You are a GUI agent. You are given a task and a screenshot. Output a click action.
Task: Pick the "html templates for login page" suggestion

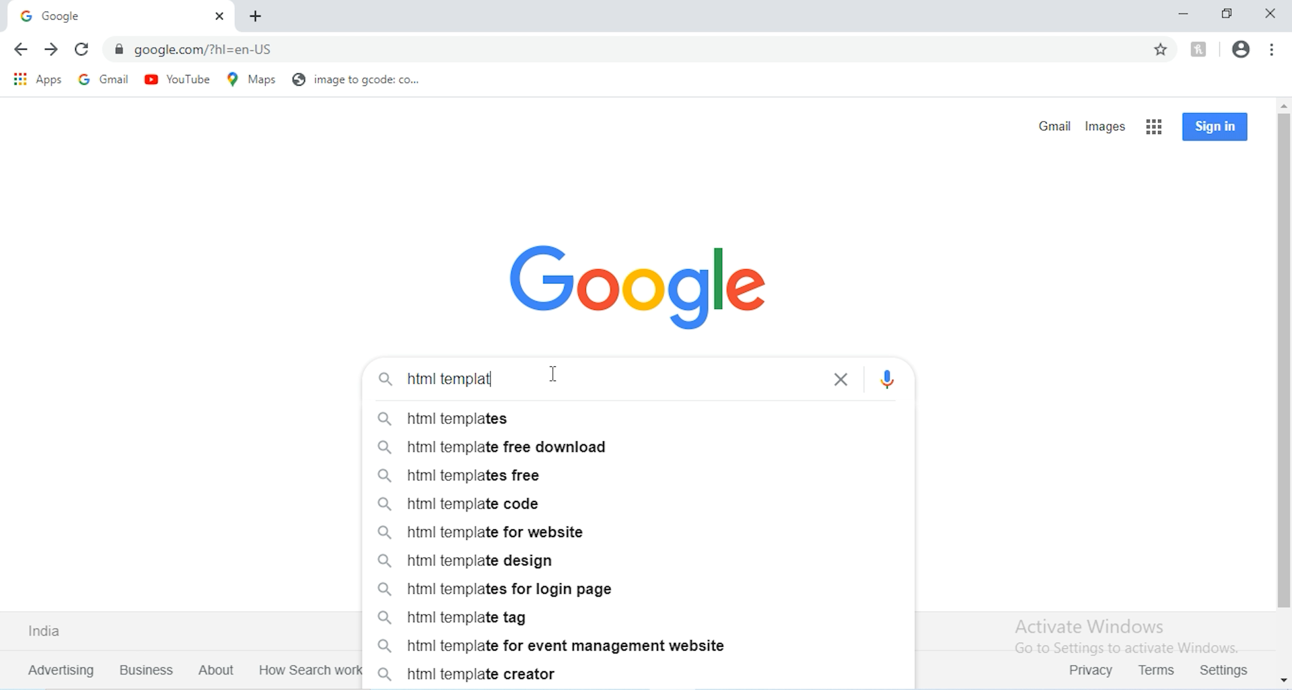tap(509, 590)
